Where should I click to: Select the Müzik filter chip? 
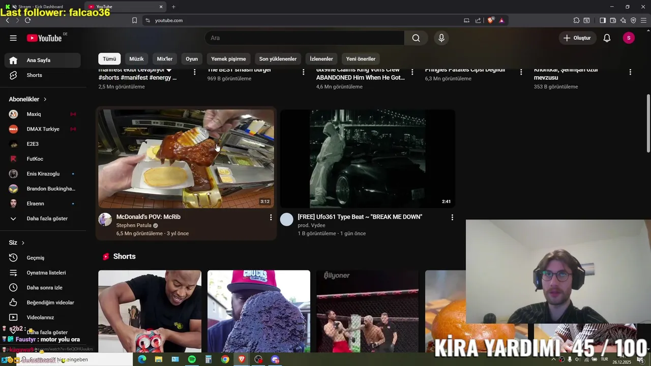[x=136, y=59]
